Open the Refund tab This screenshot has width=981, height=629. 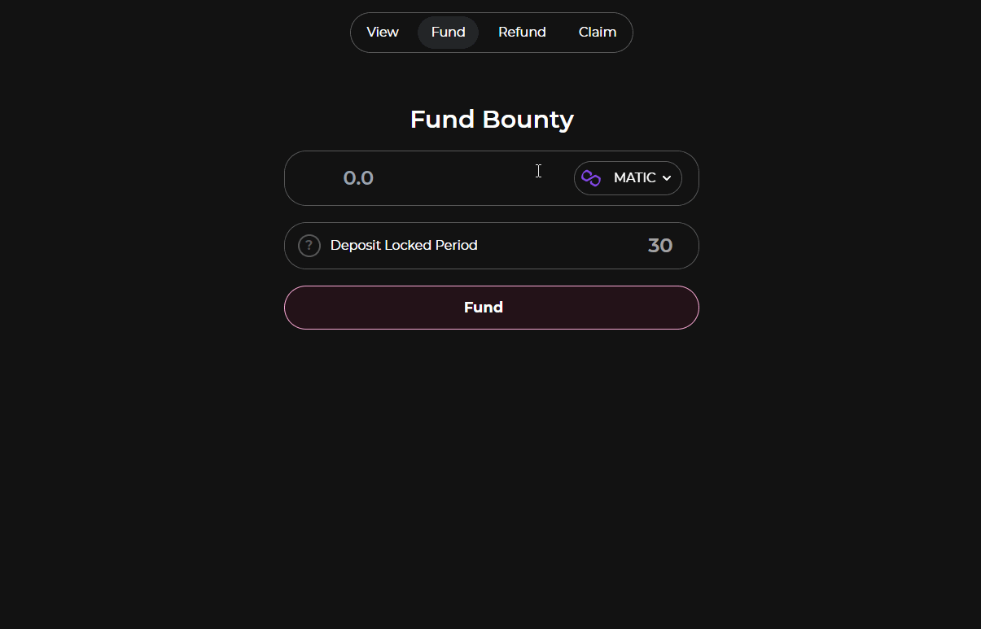[x=522, y=32]
